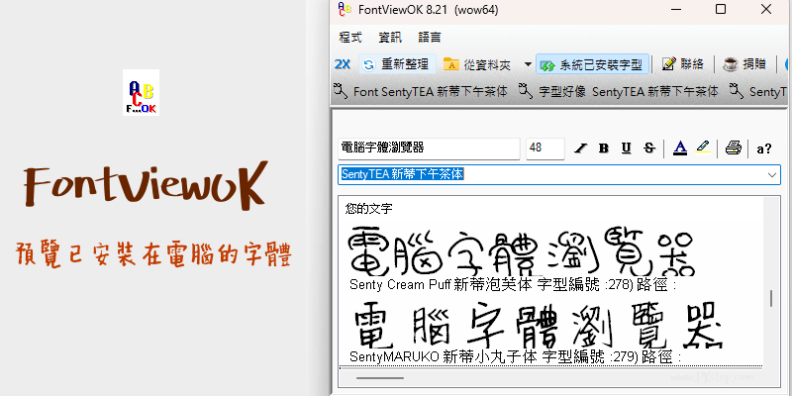This screenshot has height=396, width=792.
Task: Click 您的文字 label in preview
Action: coord(368,208)
